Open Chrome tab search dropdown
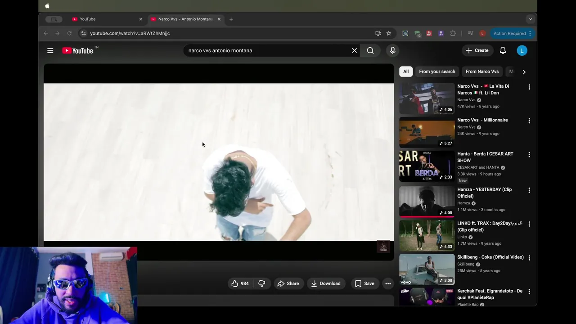 530,19
